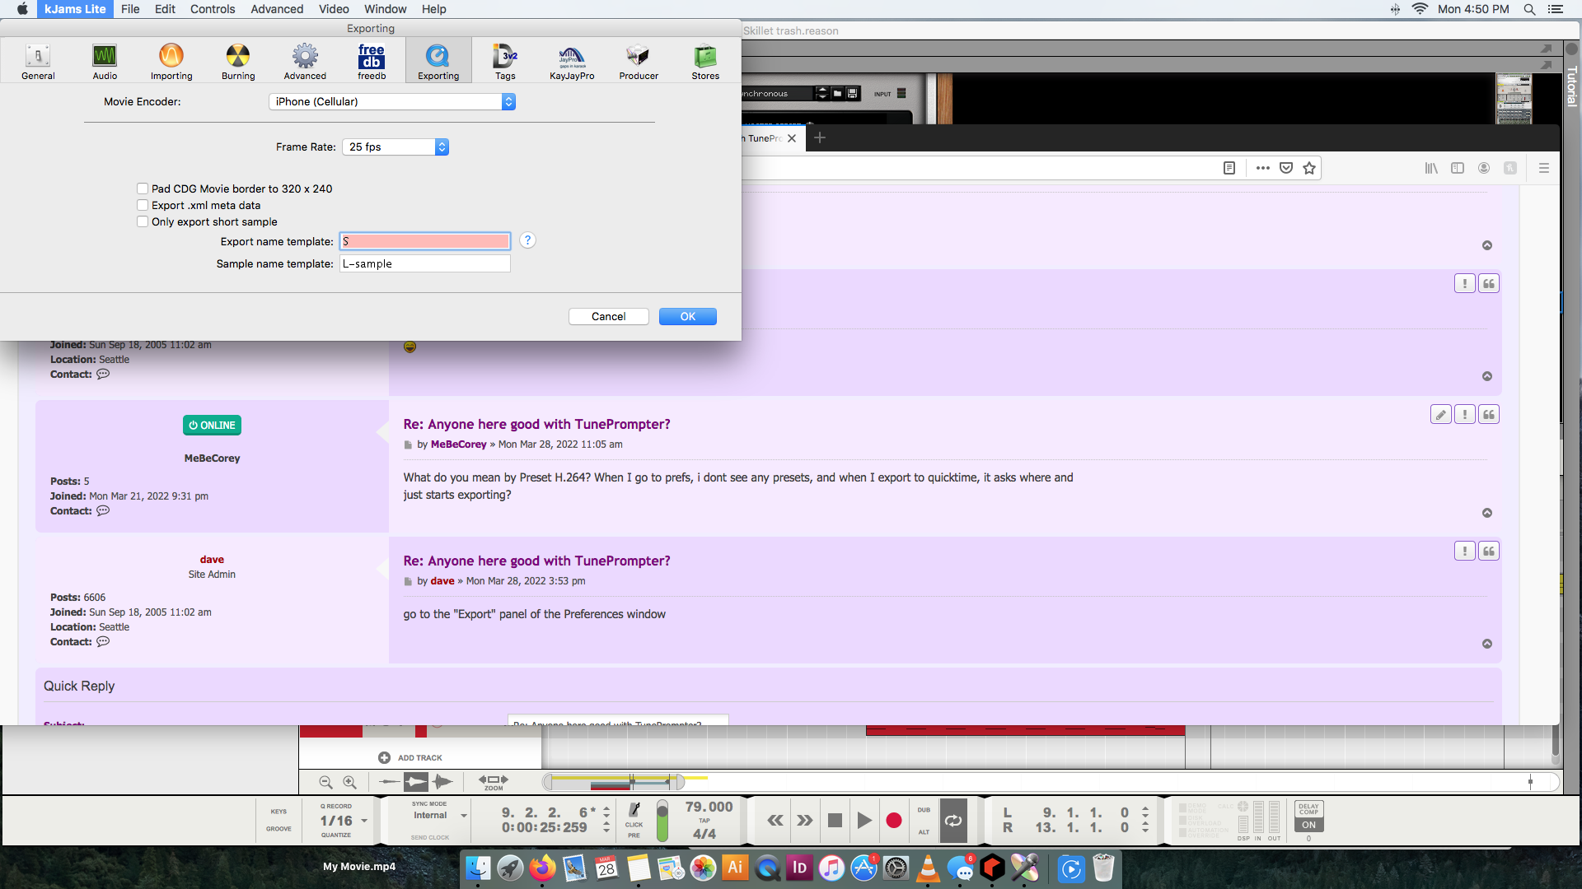Click the MeBeCorey author link
This screenshot has width=1582, height=889.
click(x=458, y=444)
